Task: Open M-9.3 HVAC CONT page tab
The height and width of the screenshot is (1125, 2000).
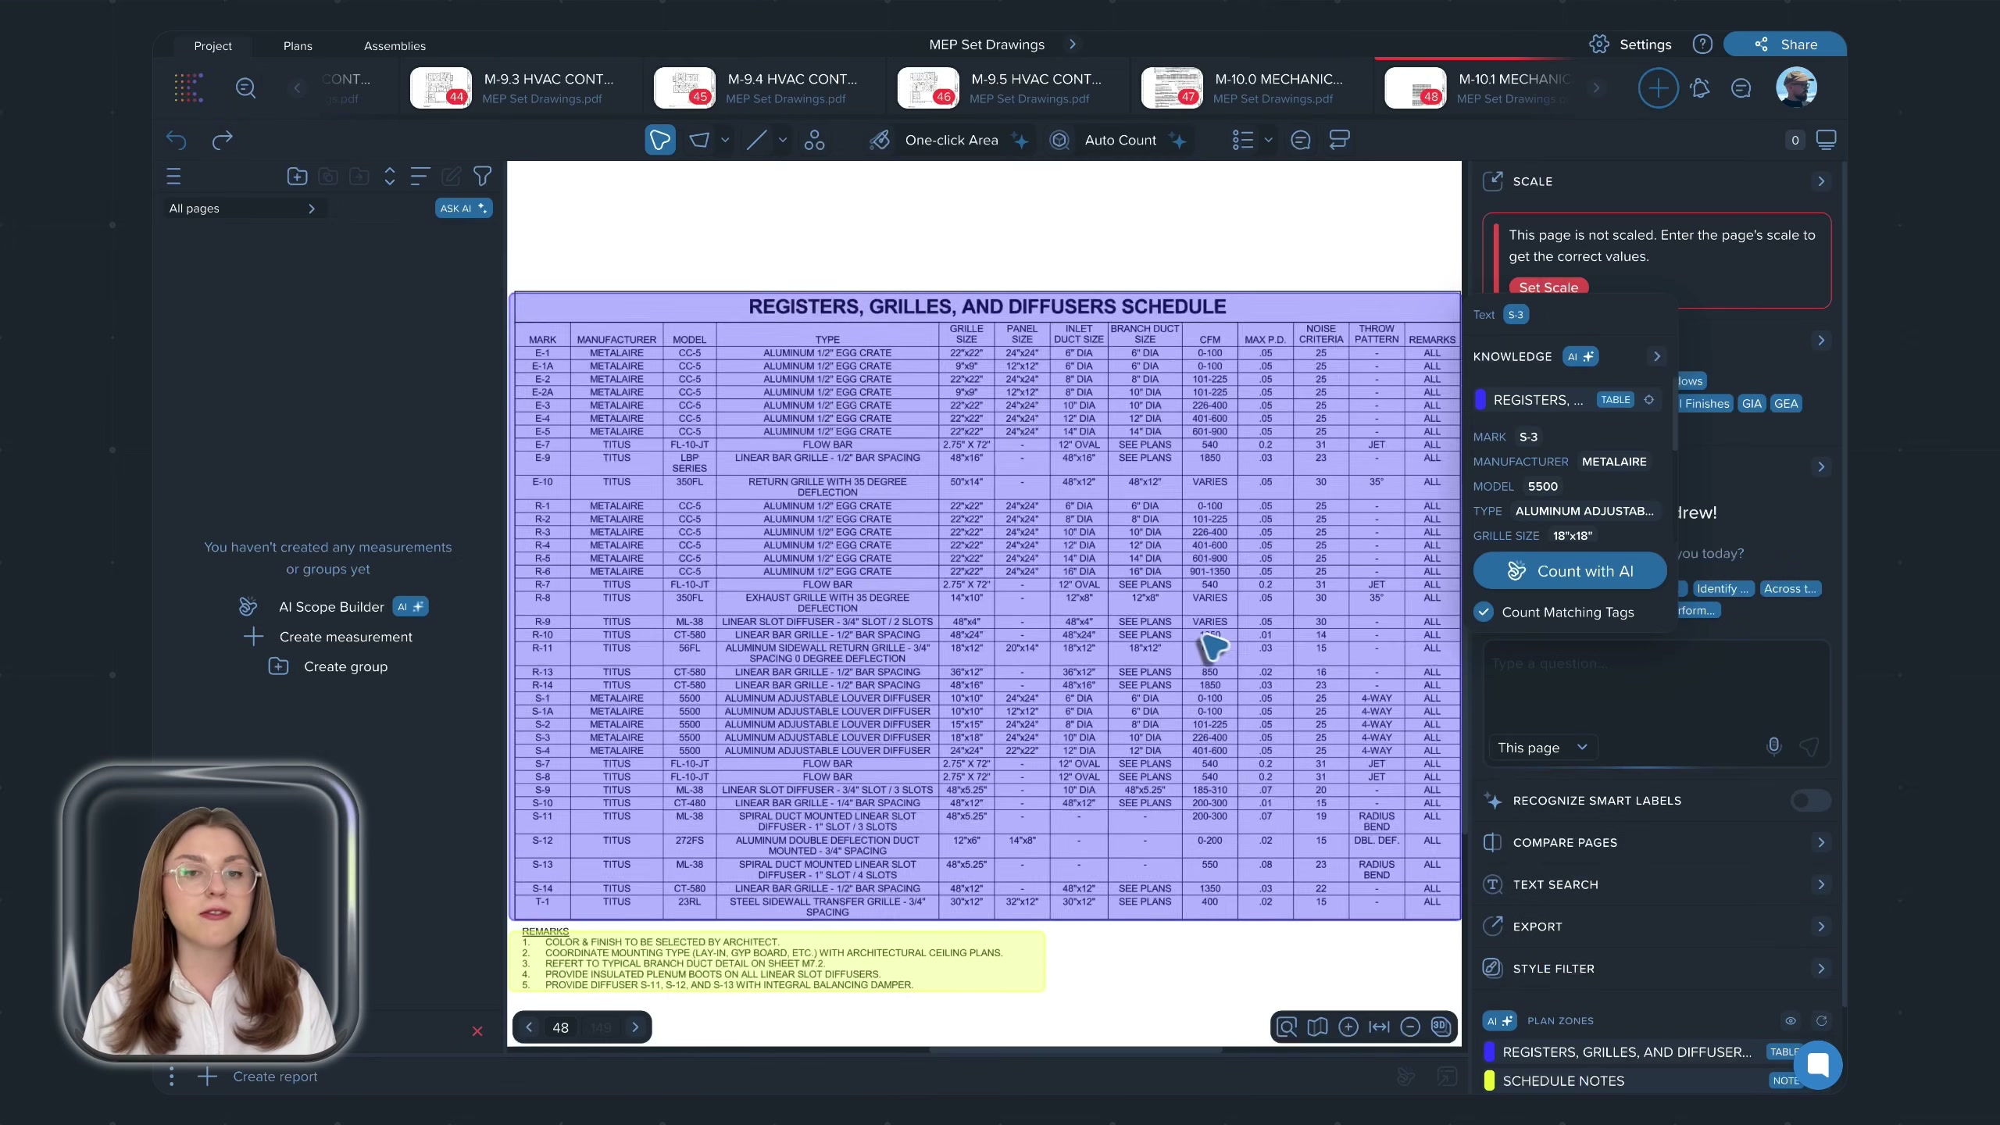Action: 522,88
